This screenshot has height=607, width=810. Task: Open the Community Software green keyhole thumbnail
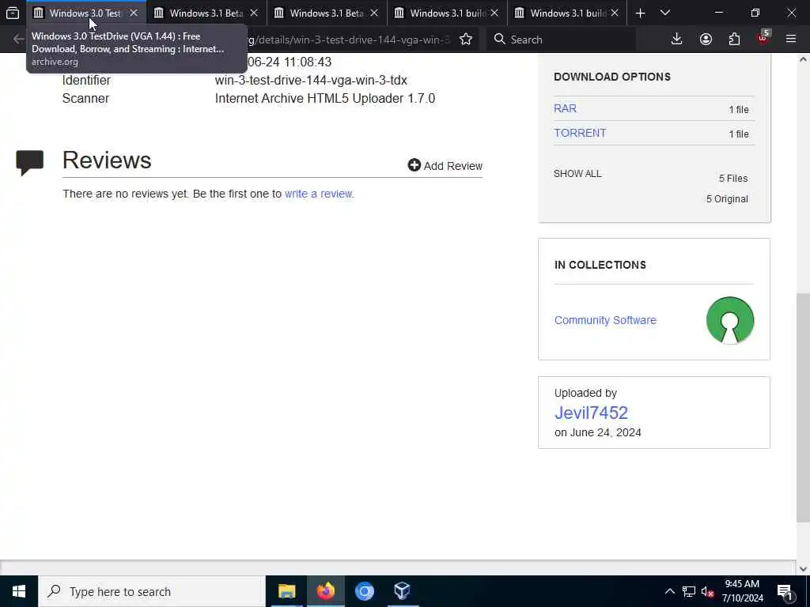pos(730,320)
